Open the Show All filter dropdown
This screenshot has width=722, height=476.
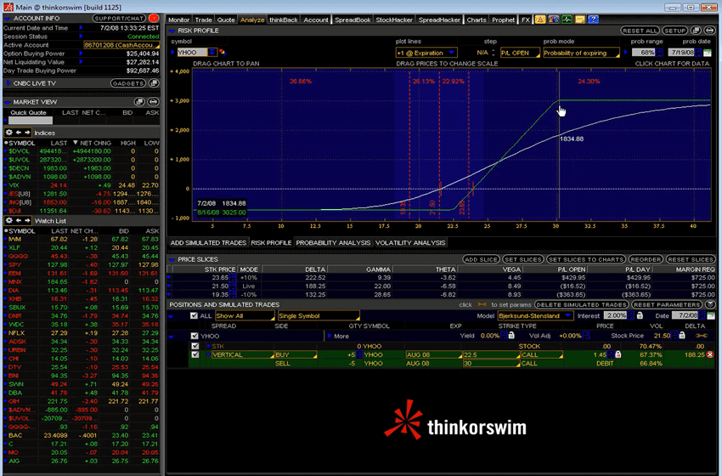(245, 315)
